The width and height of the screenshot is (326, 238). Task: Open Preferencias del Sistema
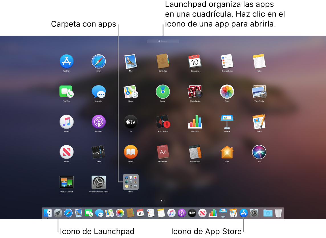point(99,182)
